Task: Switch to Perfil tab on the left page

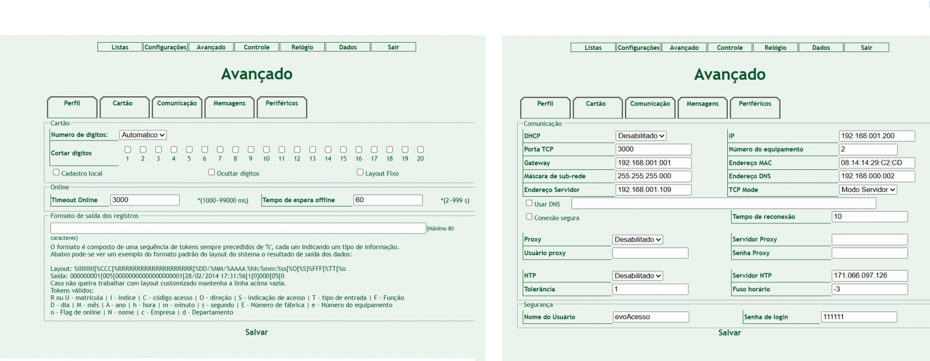Action: click(72, 107)
